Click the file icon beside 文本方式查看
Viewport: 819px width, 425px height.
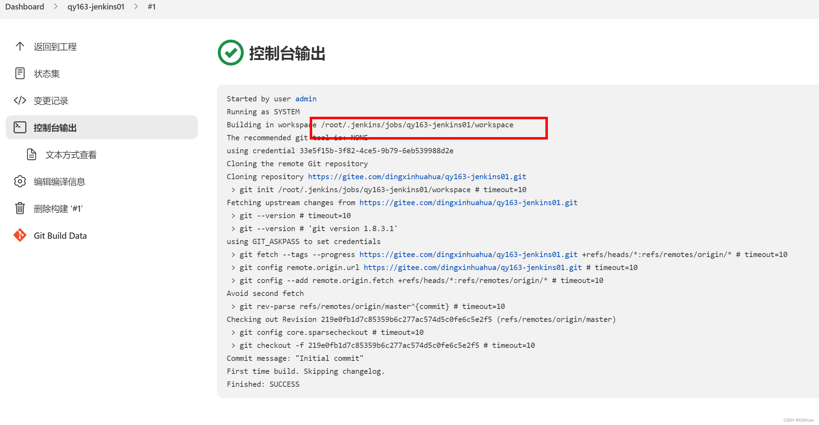(32, 154)
